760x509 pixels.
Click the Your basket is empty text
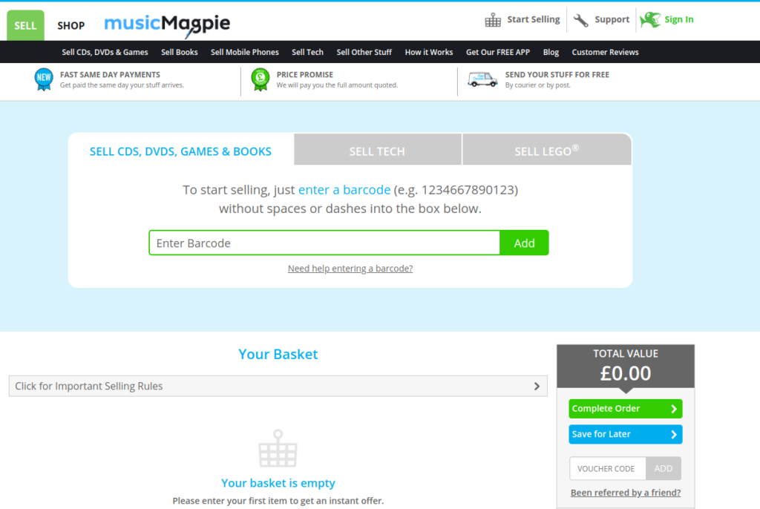click(278, 483)
